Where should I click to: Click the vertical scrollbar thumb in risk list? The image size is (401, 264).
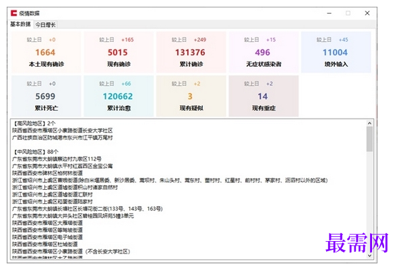[x=369, y=139]
